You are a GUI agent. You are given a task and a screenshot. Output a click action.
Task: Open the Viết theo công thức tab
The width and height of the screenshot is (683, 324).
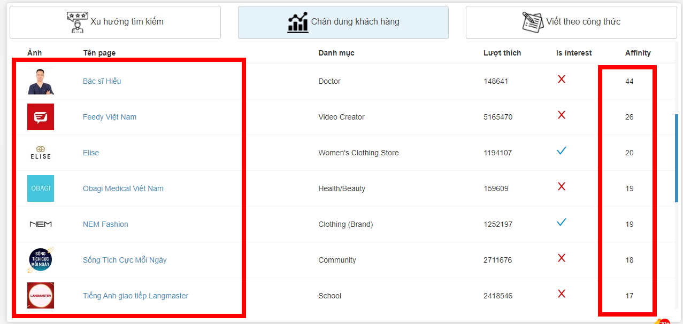[x=571, y=22]
